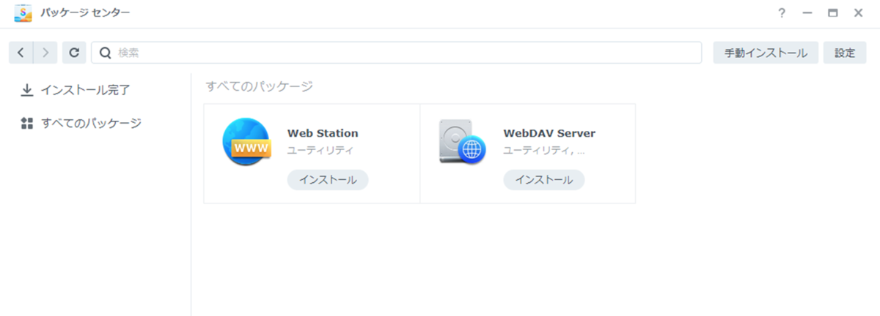This screenshot has width=880, height=316.
Task: Focus the 検索 search field
Action: click(x=397, y=53)
